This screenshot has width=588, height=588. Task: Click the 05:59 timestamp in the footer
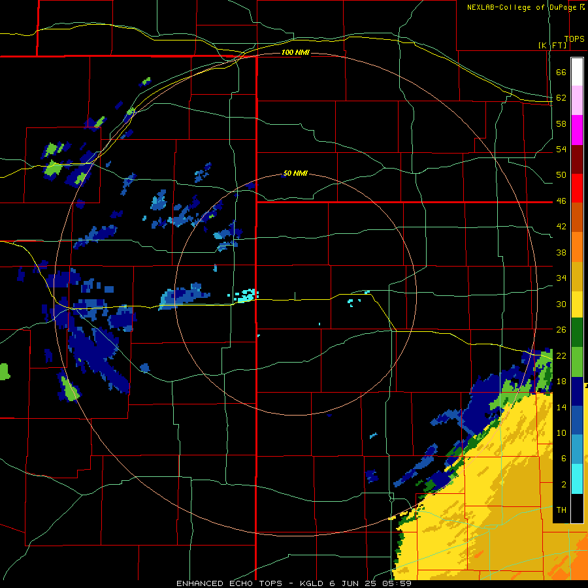click(397, 583)
